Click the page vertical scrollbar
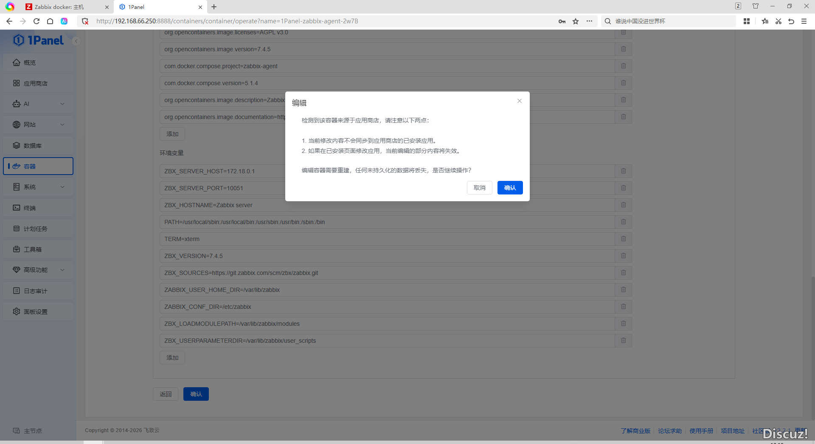The height and width of the screenshot is (444, 815). pos(813,347)
